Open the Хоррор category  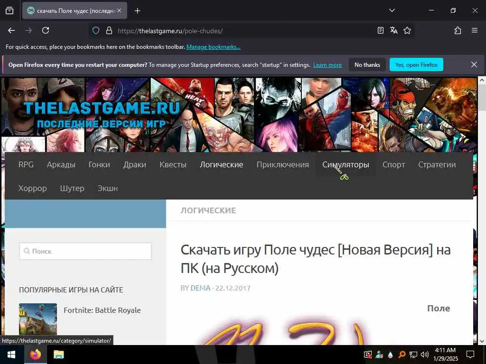pyautogui.click(x=33, y=188)
